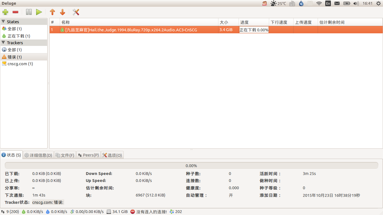Click the 添加日期 value 2015年10月23日
The image size is (383, 215).
[x=331, y=195]
